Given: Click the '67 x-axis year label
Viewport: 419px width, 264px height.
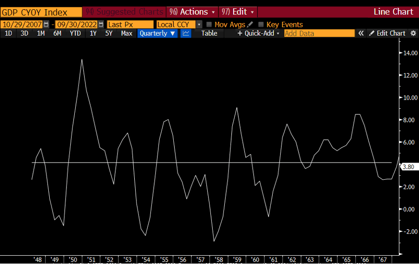Looking at the screenshot, I should (382, 260).
